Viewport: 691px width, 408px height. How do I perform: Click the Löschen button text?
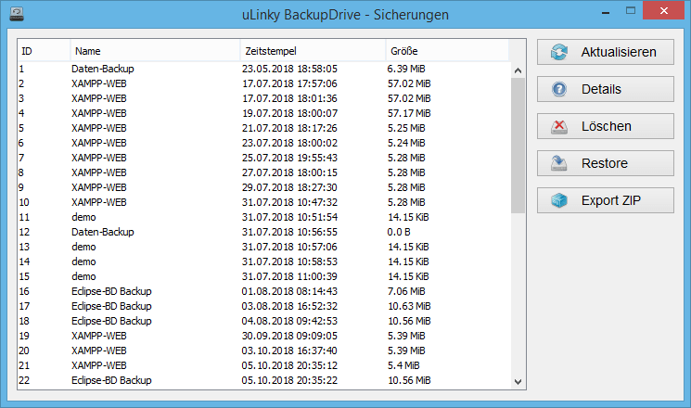606,126
